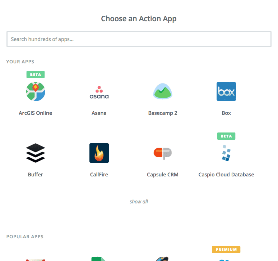
Task: Select the ArcGIS Online map icon
Action: tap(36, 91)
